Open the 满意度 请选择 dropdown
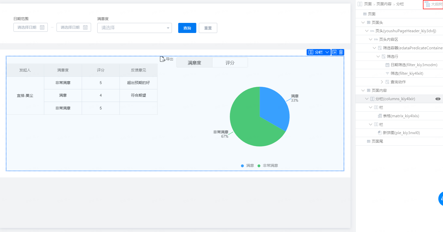Image resolution: width=443 pixels, height=232 pixels. click(x=134, y=28)
